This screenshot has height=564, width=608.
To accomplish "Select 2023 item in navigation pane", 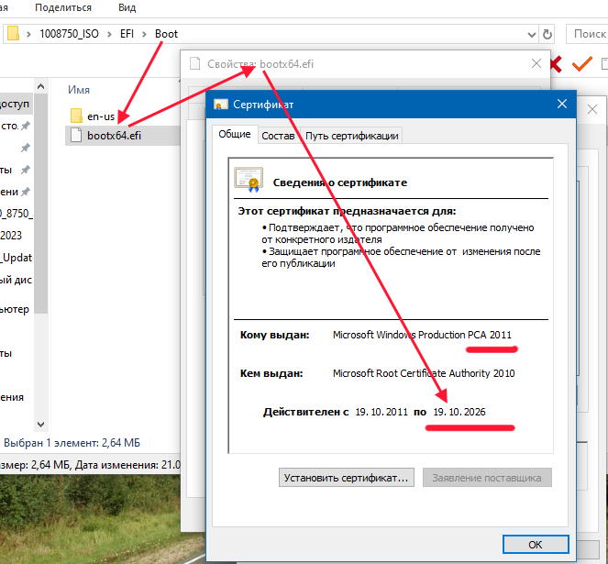I will [x=11, y=236].
